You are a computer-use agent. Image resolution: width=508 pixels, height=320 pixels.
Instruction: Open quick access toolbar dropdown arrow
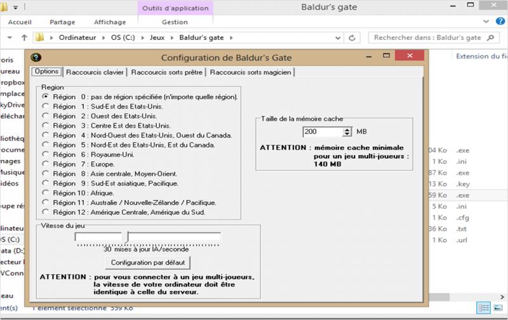[x=15, y=7]
